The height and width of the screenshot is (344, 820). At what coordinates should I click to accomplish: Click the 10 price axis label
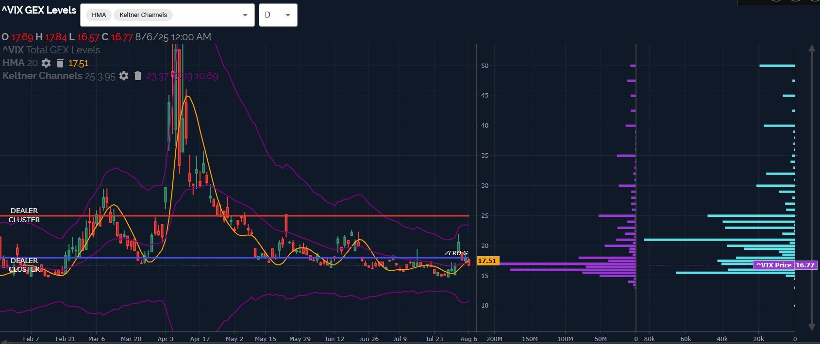(x=485, y=305)
